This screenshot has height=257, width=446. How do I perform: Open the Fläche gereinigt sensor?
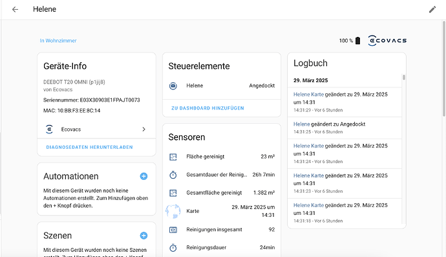point(222,157)
